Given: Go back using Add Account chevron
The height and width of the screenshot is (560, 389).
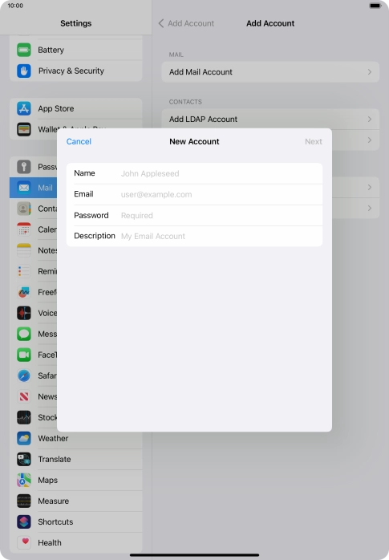Looking at the screenshot, I should pyautogui.click(x=161, y=23).
